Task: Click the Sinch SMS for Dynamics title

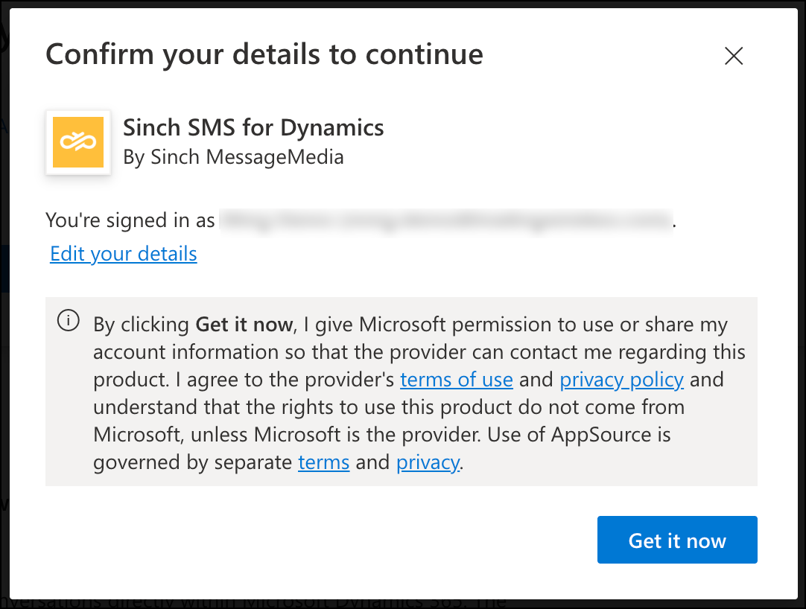Action: point(253,127)
